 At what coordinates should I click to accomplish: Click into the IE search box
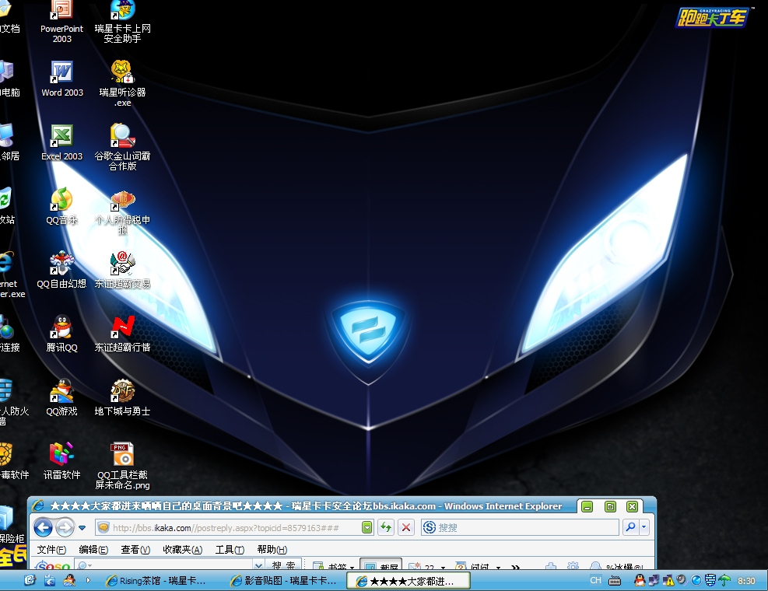pos(521,528)
